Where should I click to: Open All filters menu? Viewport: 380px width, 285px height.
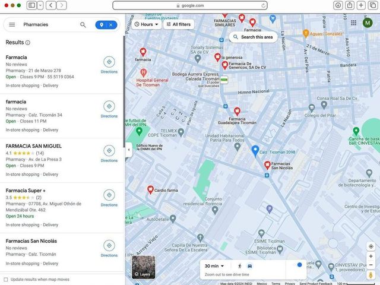pos(179,24)
